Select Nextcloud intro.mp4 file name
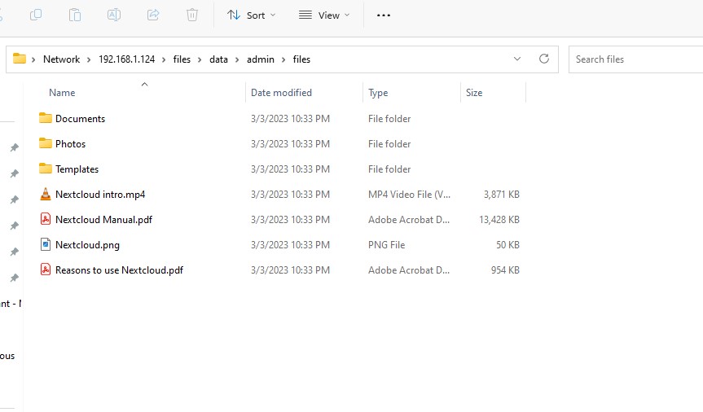Image resolution: width=703 pixels, height=412 pixels. (100, 195)
